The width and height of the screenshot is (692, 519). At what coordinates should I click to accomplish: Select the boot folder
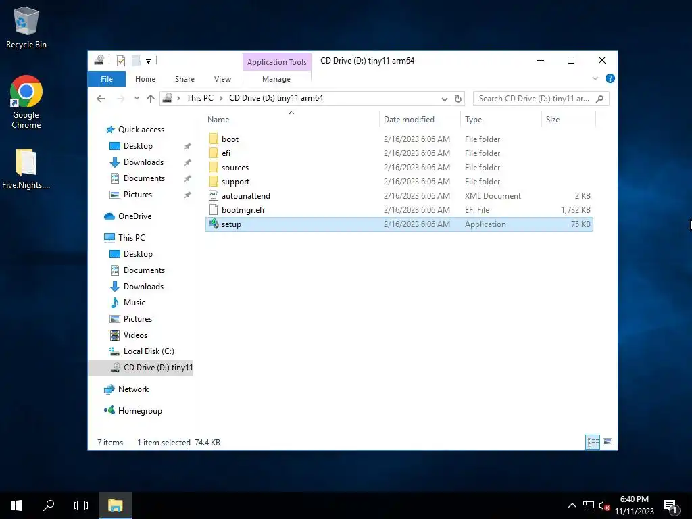tap(399, 139)
